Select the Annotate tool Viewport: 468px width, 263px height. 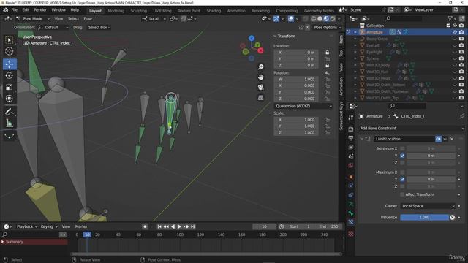10,112
